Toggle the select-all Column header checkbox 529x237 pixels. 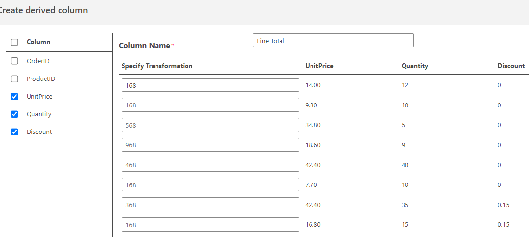[14, 42]
